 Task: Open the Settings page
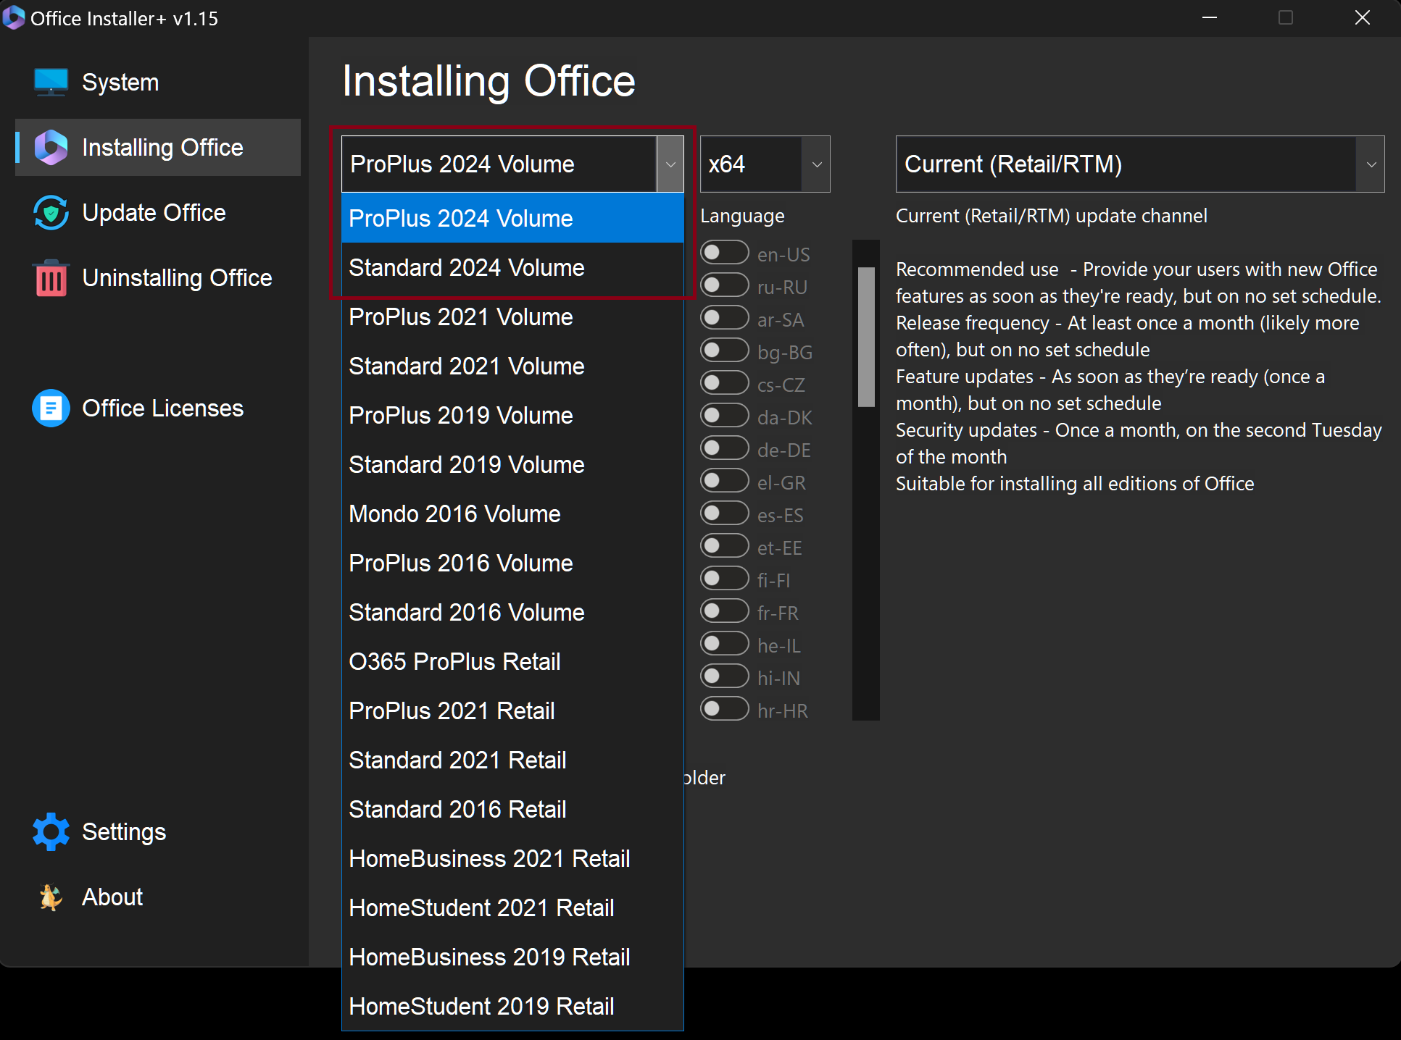(158, 831)
